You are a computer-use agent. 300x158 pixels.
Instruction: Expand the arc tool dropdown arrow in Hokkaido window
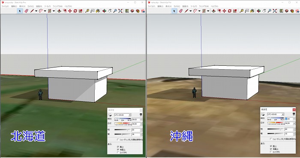pyautogui.click(x=45, y=11)
